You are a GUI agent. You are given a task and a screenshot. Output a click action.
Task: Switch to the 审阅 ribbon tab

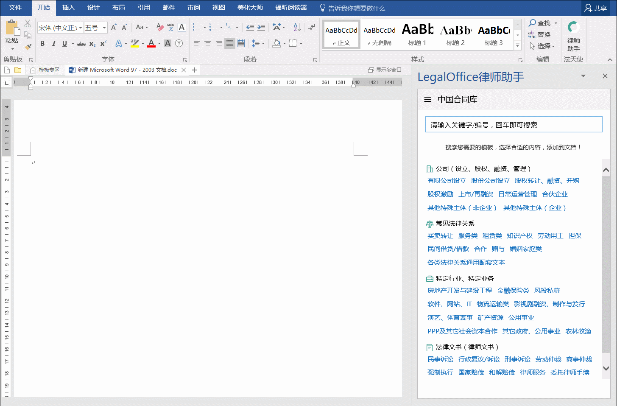pyautogui.click(x=194, y=8)
